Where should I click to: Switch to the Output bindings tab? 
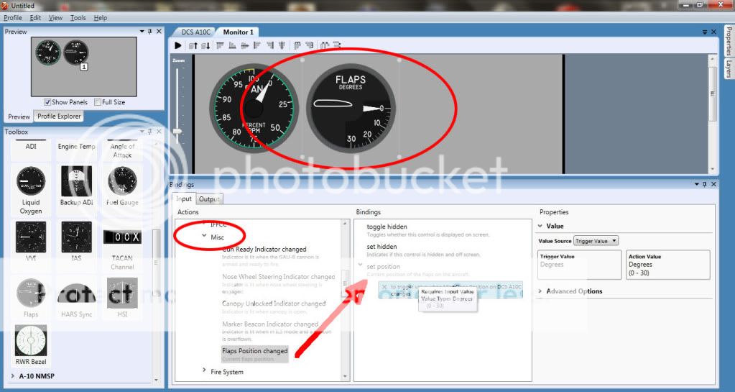point(209,199)
